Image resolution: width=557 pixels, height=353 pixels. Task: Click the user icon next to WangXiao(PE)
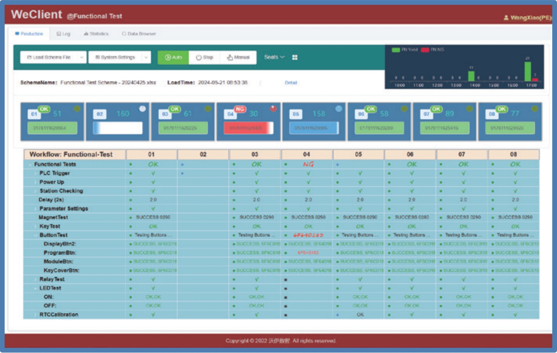506,18
